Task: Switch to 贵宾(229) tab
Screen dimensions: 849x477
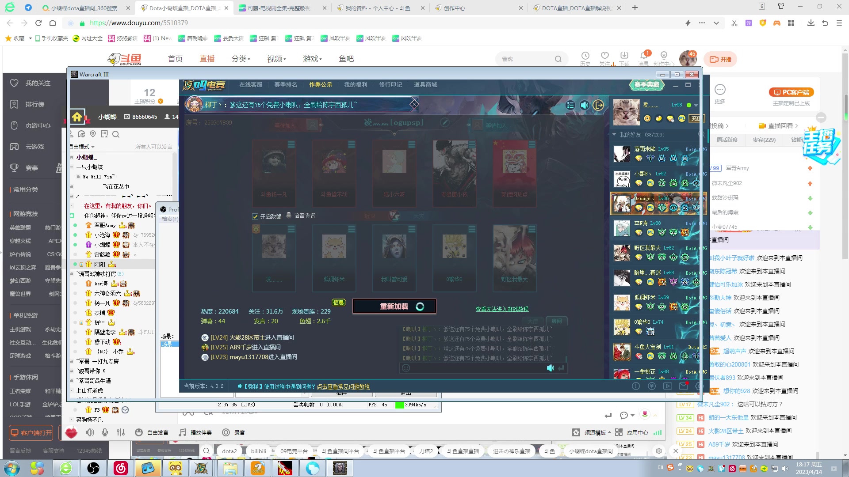Action: (x=764, y=140)
